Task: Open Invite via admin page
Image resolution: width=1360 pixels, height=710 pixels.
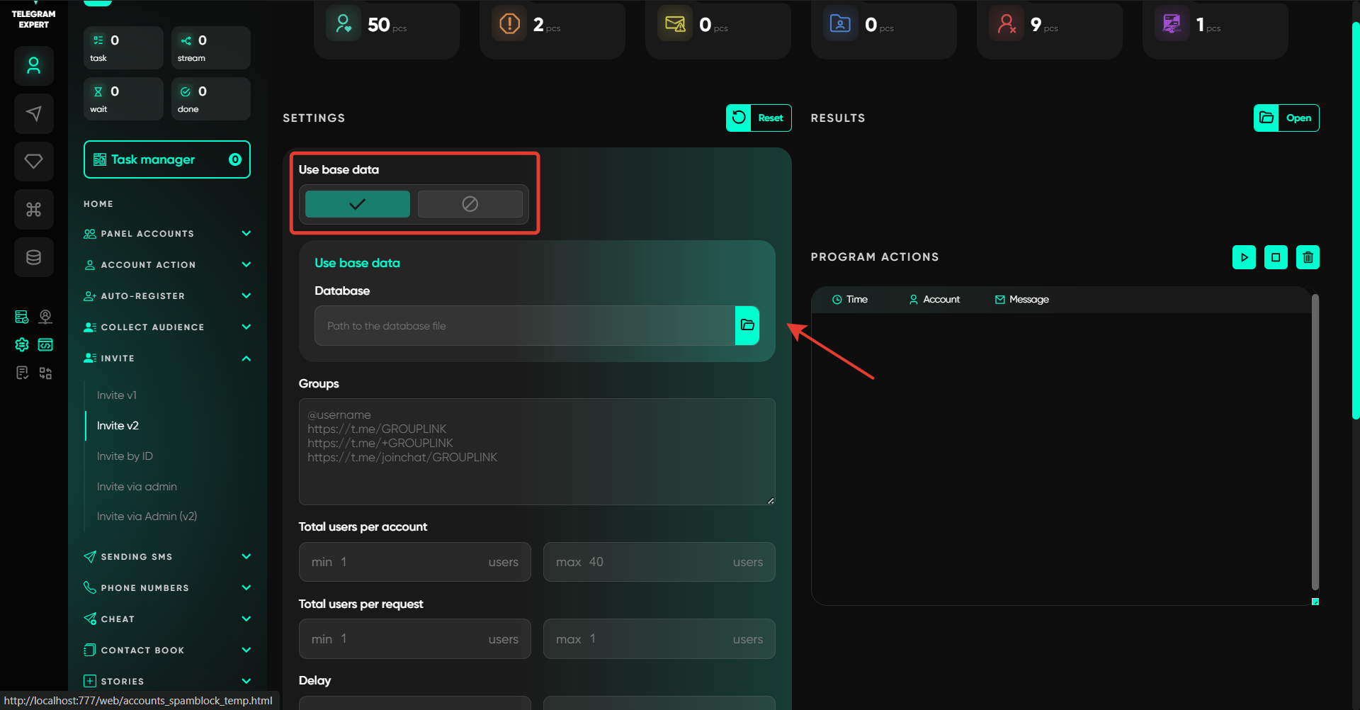Action: click(x=137, y=487)
